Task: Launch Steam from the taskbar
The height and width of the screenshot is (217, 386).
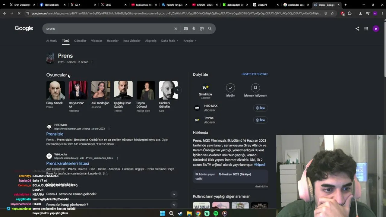Action: pyautogui.click(x=180, y=213)
